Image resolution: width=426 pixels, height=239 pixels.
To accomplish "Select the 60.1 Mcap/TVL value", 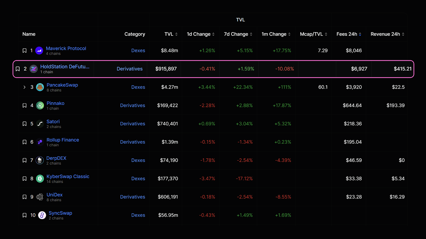I will pos(323,87).
